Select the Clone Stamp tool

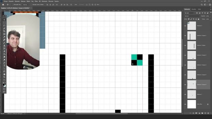click(4, 46)
